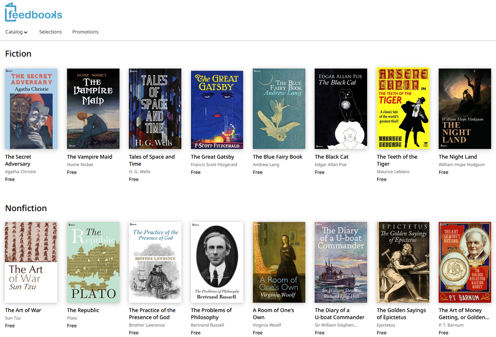Image resolution: width=496 pixels, height=337 pixels.
Task: Open The Vampire Maid book cover
Action: (93, 109)
